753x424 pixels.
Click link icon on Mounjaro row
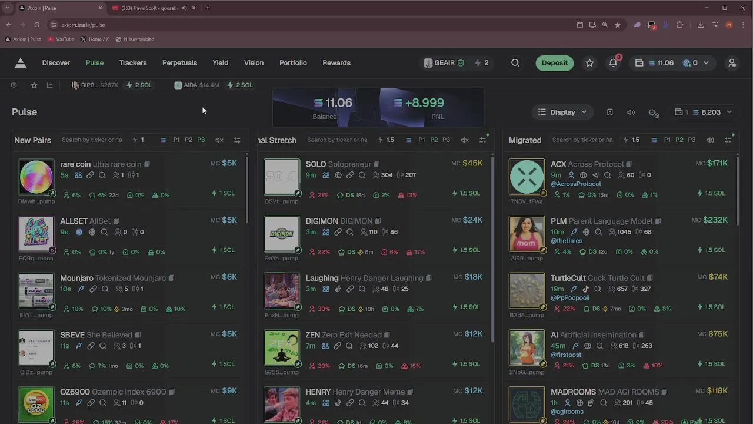tap(93, 289)
